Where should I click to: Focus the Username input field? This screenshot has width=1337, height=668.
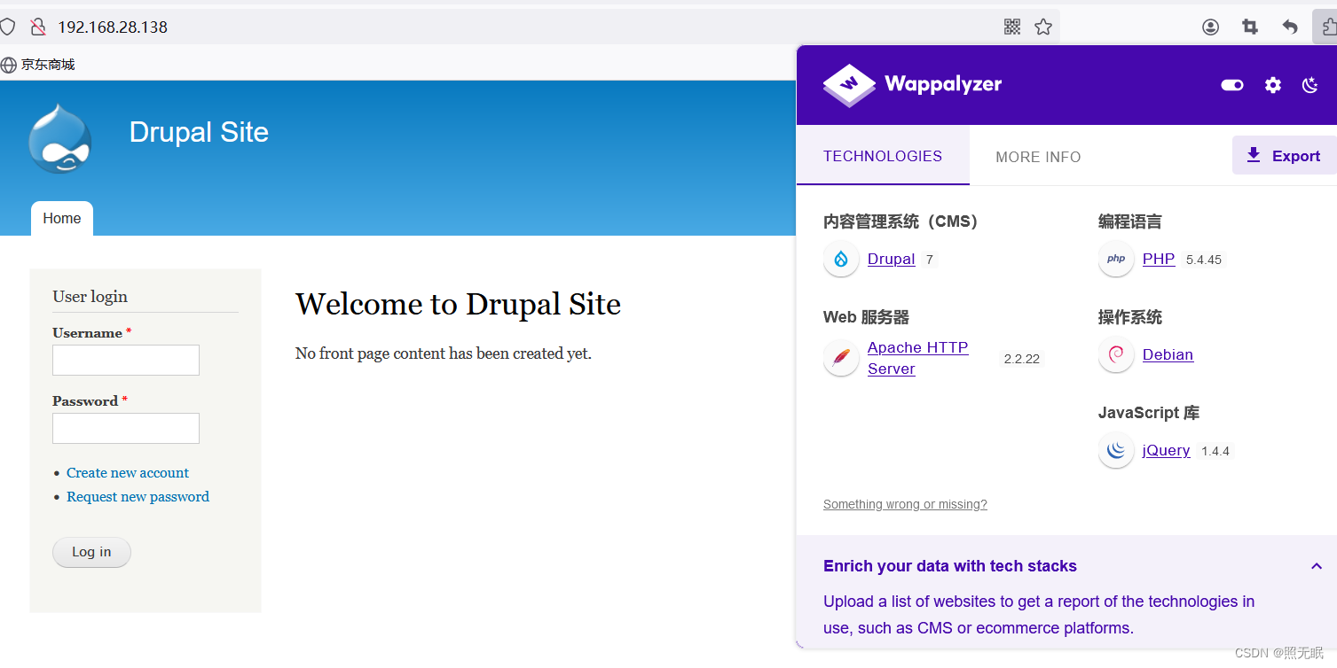click(126, 361)
